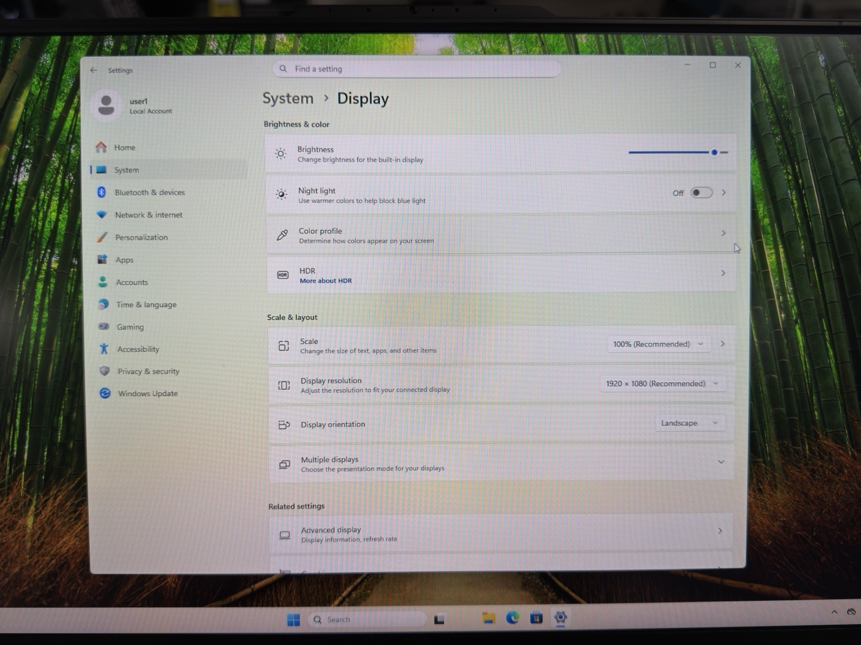Click the search magnifier in Settings
861x645 pixels.
283,69
